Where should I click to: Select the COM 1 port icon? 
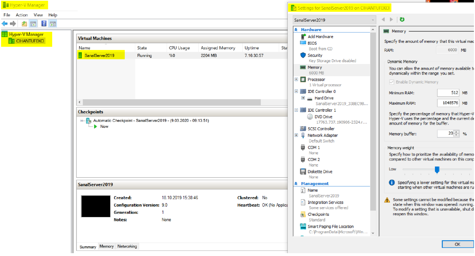pos(303,147)
